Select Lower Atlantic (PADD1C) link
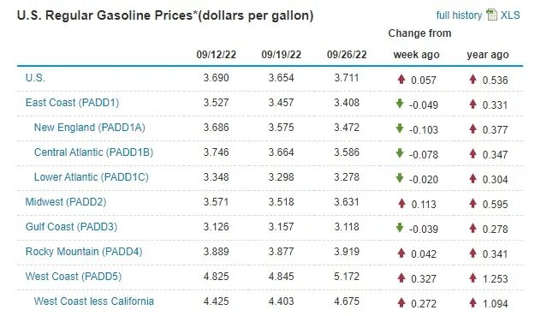Viewport: 535px width, 316px height. (x=91, y=177)
